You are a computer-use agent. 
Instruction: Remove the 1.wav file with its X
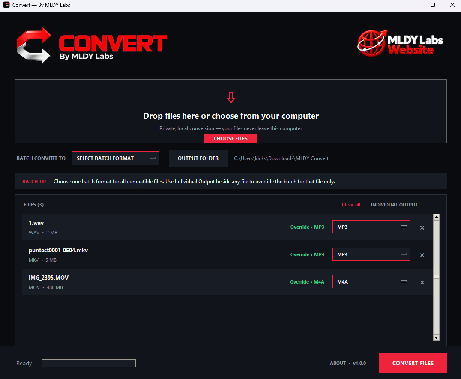click(x=422, y=227)
